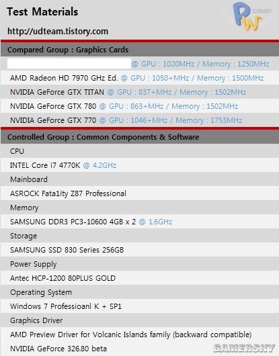
Task: Select the Controlled Group header bar
Action: (x=140, y=137)
